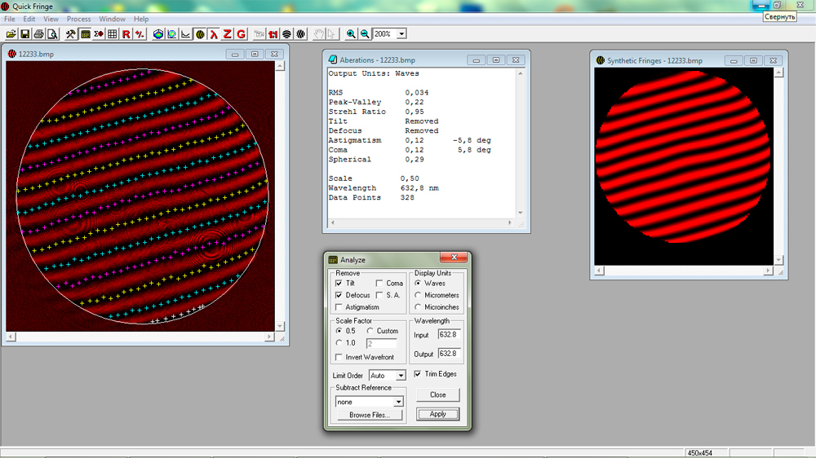Image resolution: width=816 pixels, height=458 pixels.
Task: Click the Save floppy disk icon
Action: 24,34
